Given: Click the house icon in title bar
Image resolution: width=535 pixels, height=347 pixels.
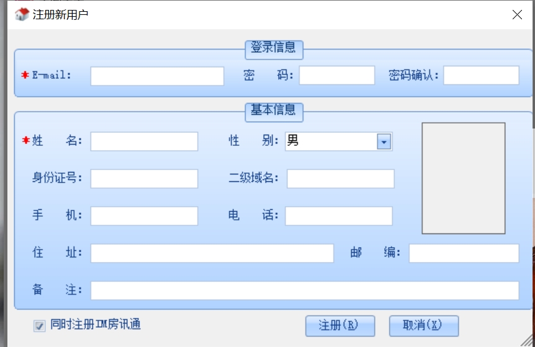Looking at the screenshot, I should (22, 14).
